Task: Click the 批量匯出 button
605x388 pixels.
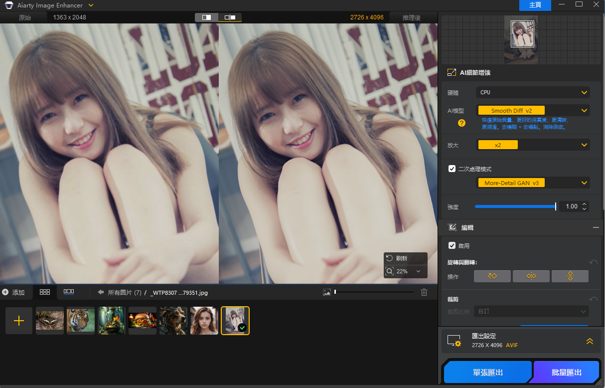Action: (x=567, y=373)
